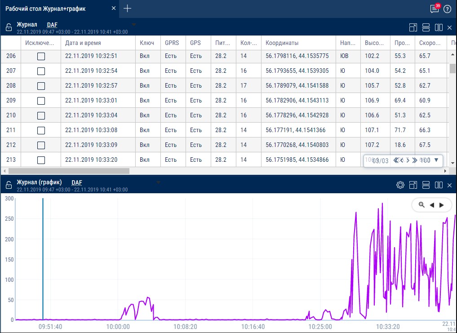
Task: Click the table's horizontal scrollbar thumb
Action: (x=69, y=171)
